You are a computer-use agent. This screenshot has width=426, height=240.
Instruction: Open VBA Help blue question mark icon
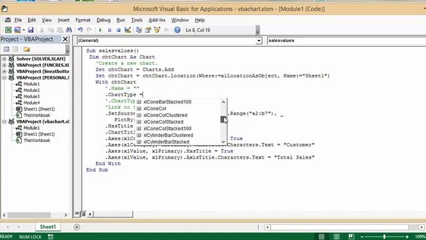[x=177, y=30]
